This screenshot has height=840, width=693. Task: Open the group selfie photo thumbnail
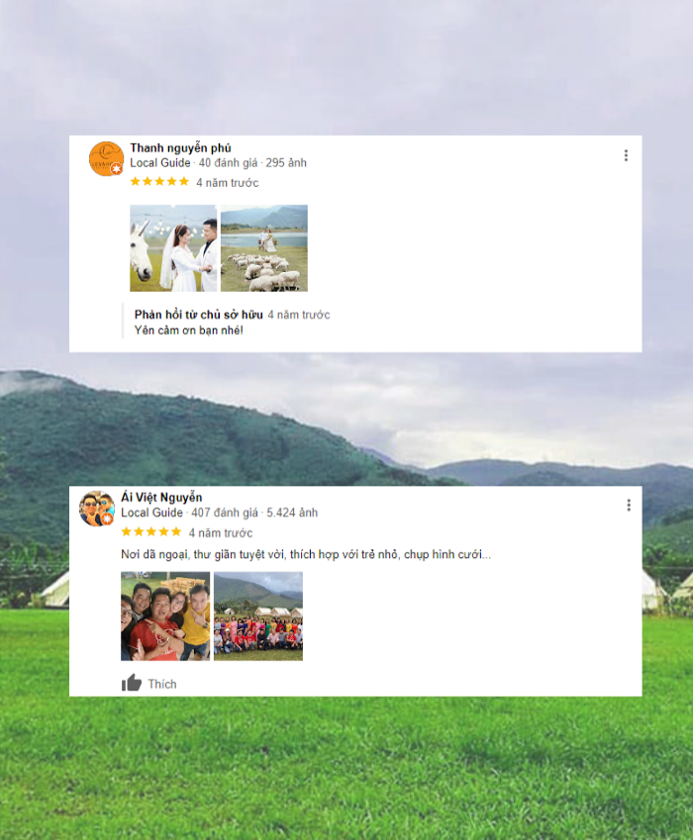(165, 616)
